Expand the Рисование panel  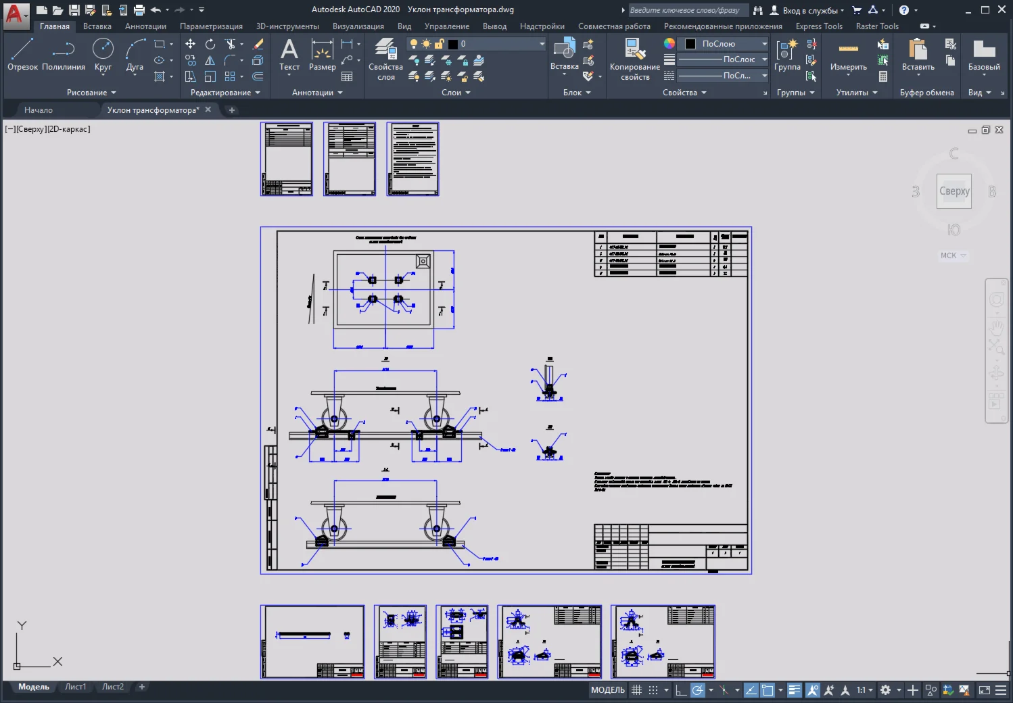pos(91,93)
